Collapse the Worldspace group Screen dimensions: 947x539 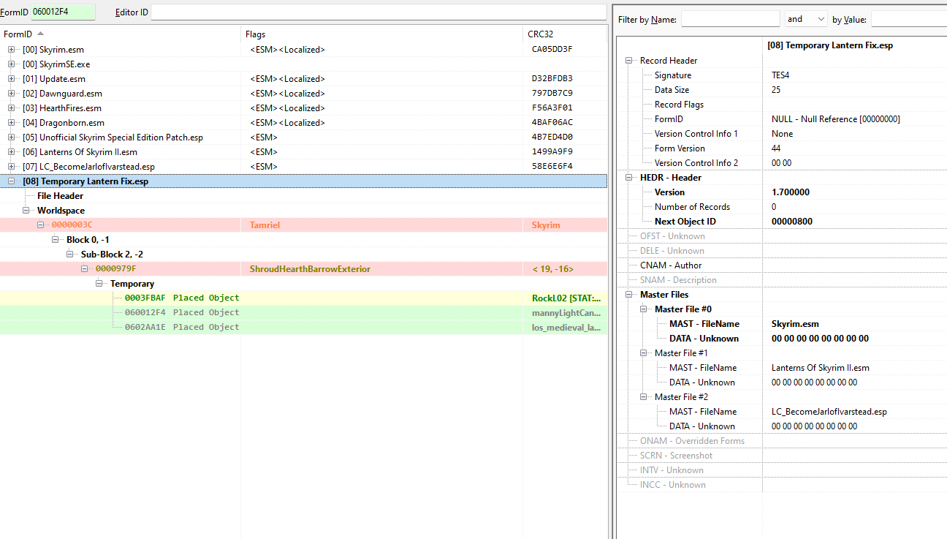(x=26, y=211)
